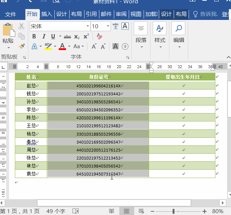Image resolution: width=231 pixels, height=215 pixels.
Task: Toggle Italic formatting
Action: 44,36
